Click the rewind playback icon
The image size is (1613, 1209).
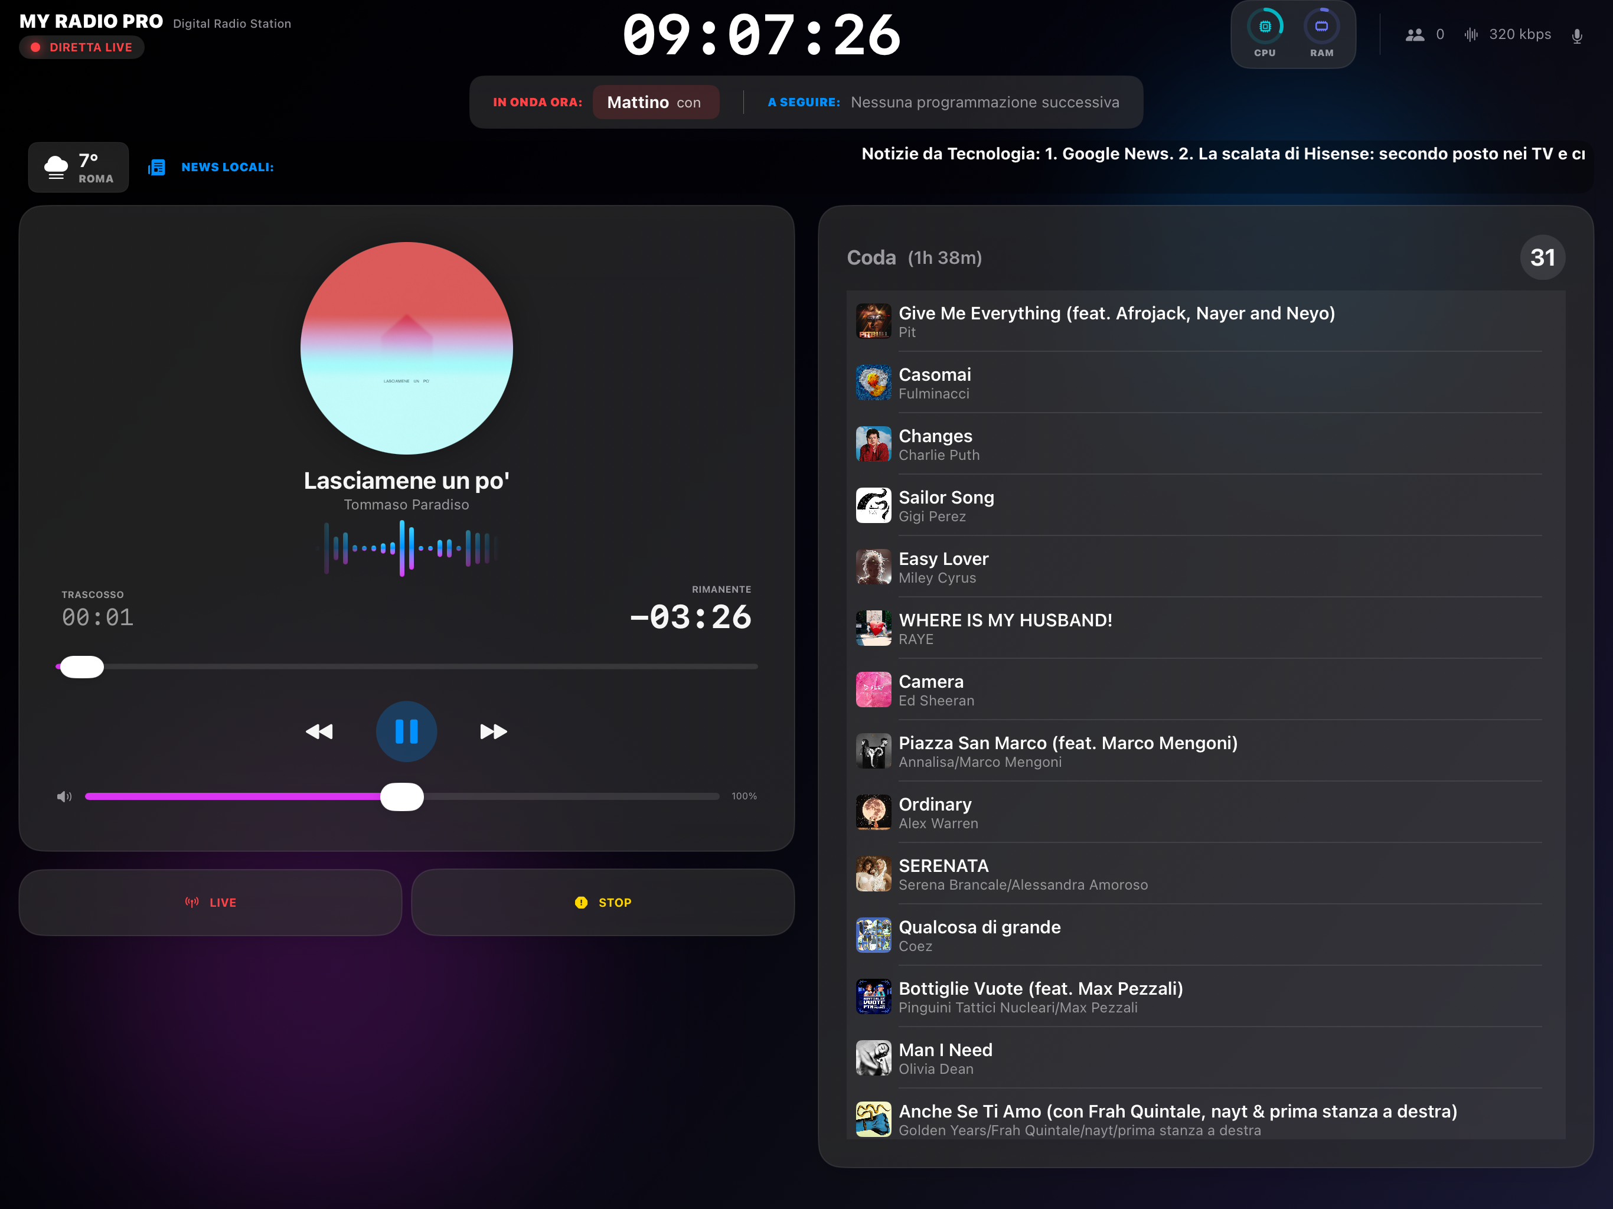click(x=319, y=731)
